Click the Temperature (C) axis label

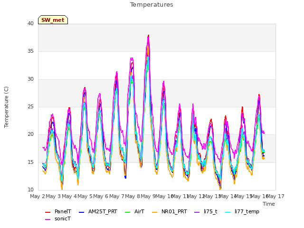(x=6, y=107)
